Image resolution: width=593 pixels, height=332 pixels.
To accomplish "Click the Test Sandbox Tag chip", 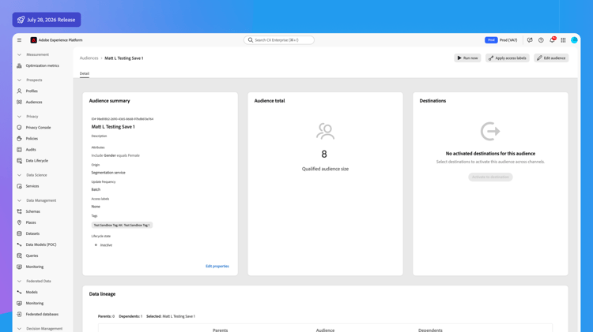I will click(x=122, y=226).
